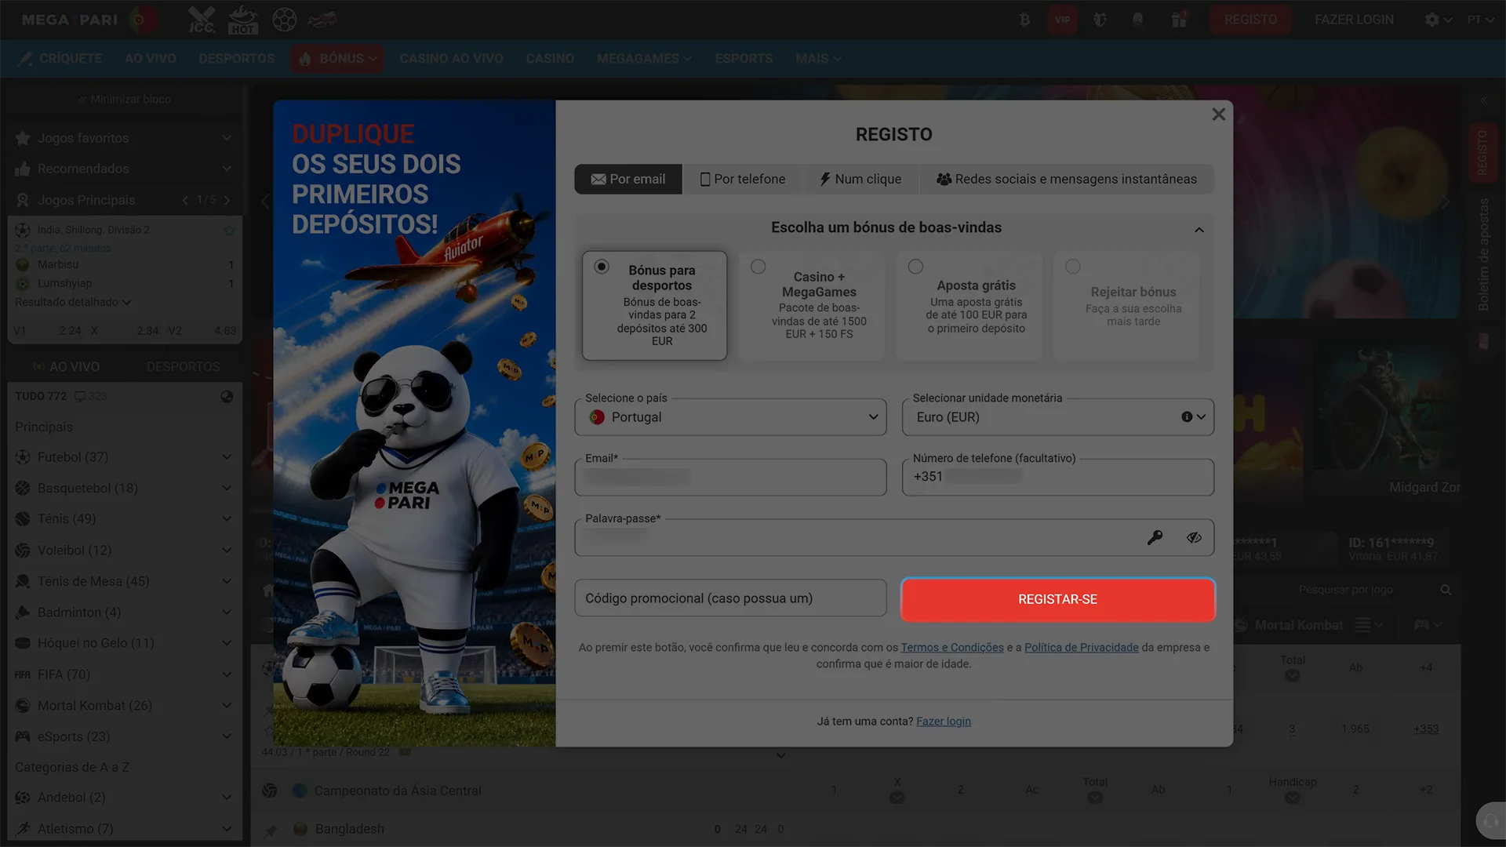The height and width of the screenshot is (847, 1506).
Task: Open Redes sociais e mensagens instantâneas tab
Action: point(1067,179)
